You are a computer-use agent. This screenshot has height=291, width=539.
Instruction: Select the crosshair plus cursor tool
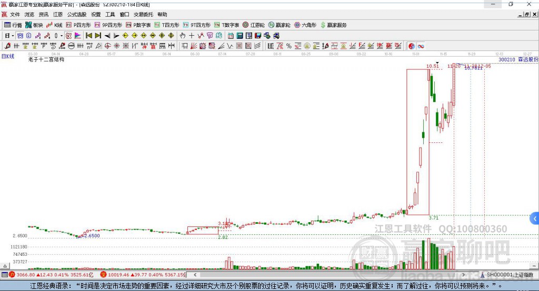click(192, 36)
